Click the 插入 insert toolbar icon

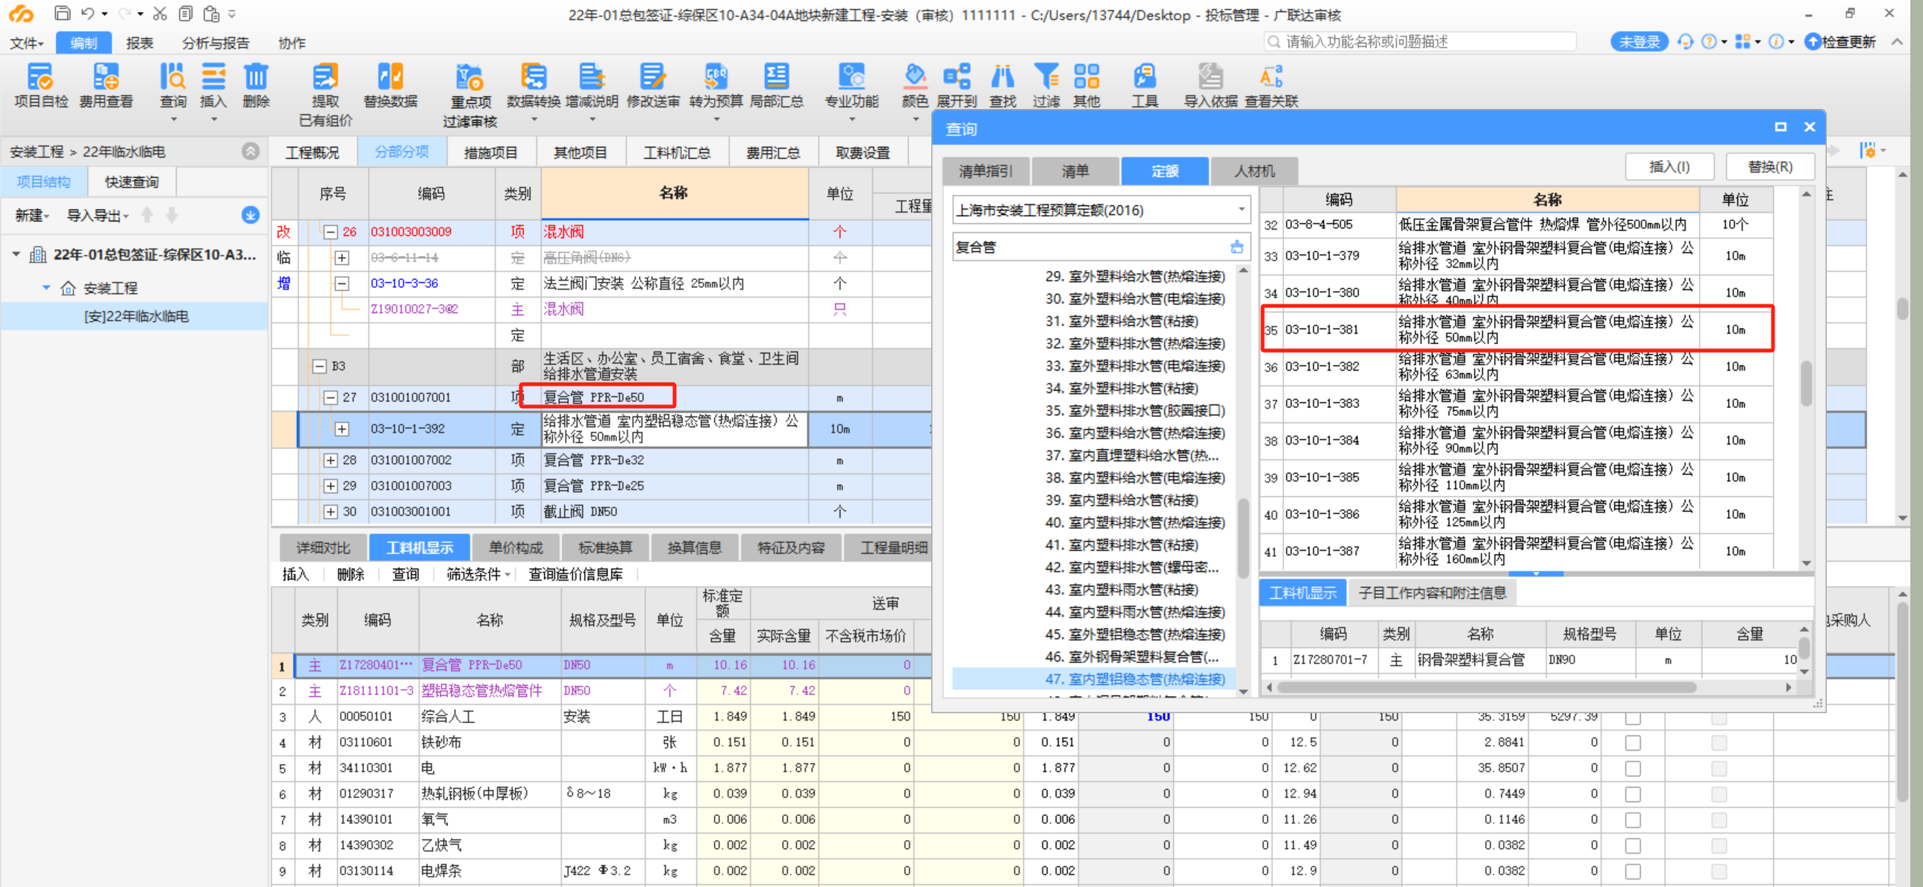[x=213, y=86]
